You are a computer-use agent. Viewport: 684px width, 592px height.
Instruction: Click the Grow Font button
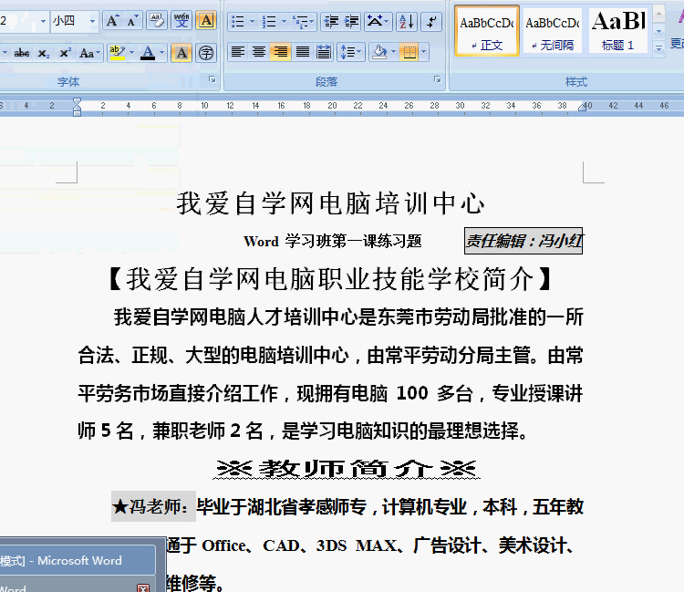pos(112,20)
